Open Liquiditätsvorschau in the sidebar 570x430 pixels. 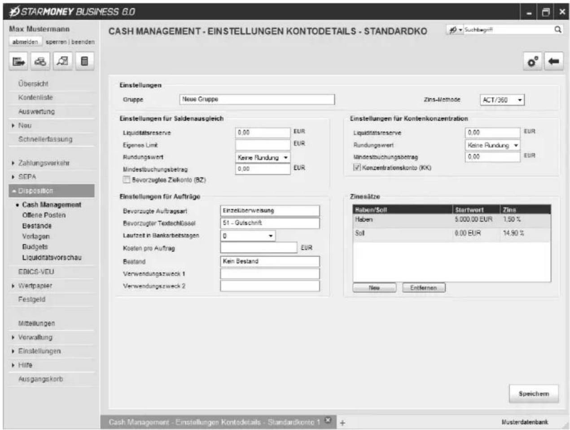click(x=52, y=257)
